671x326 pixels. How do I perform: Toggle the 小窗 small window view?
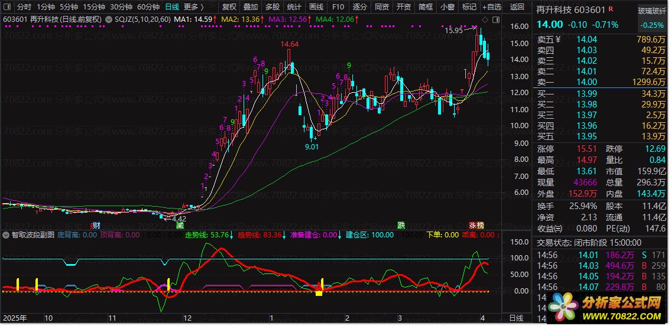[x=448, y=7]
